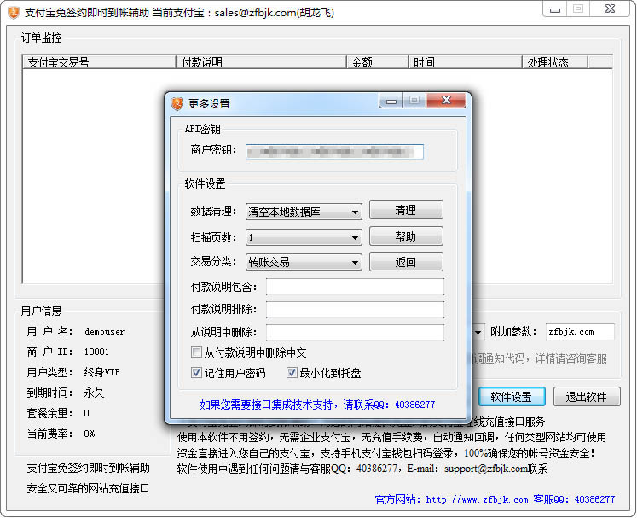637x518 pixels.
Task: Click the 付款说明 column header
Action: click(x=261, y=62)
